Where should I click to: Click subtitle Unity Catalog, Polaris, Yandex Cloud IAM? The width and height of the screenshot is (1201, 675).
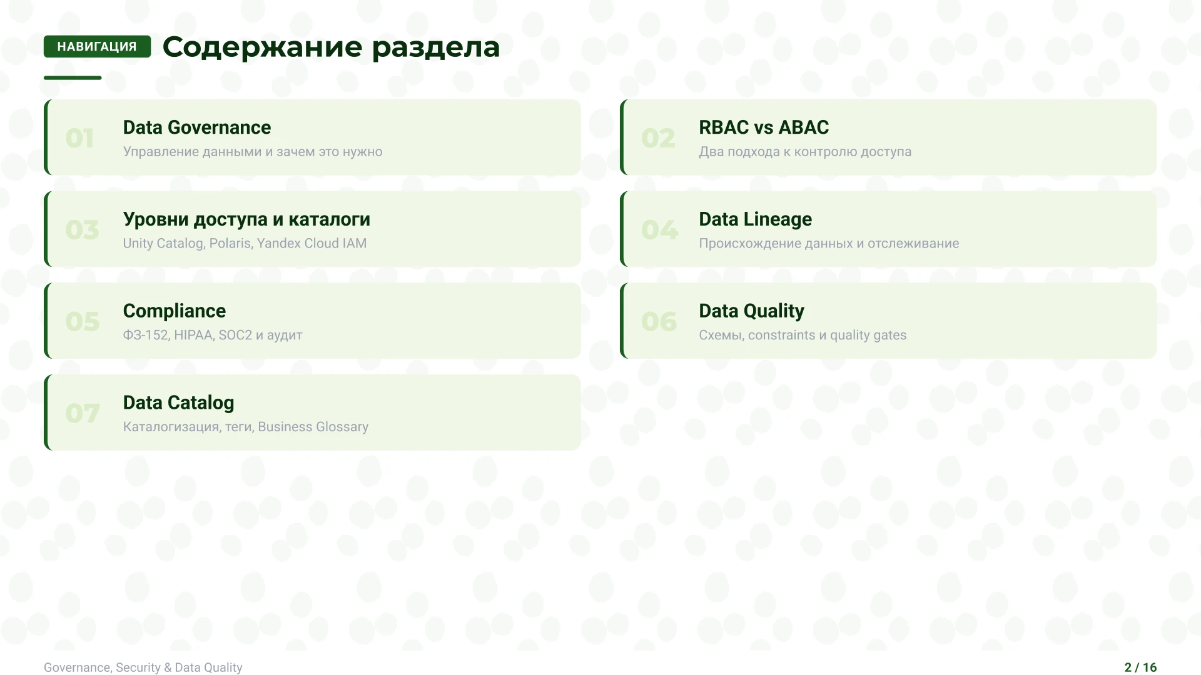click(245, 243)
